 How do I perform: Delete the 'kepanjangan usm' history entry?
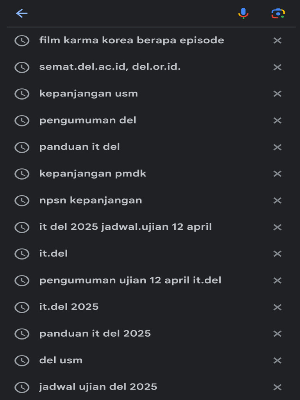pyautogui.click(x=277, y=94)
